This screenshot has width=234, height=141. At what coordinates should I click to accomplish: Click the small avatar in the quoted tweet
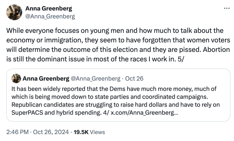pyautogui.click(x=16, y=78)
